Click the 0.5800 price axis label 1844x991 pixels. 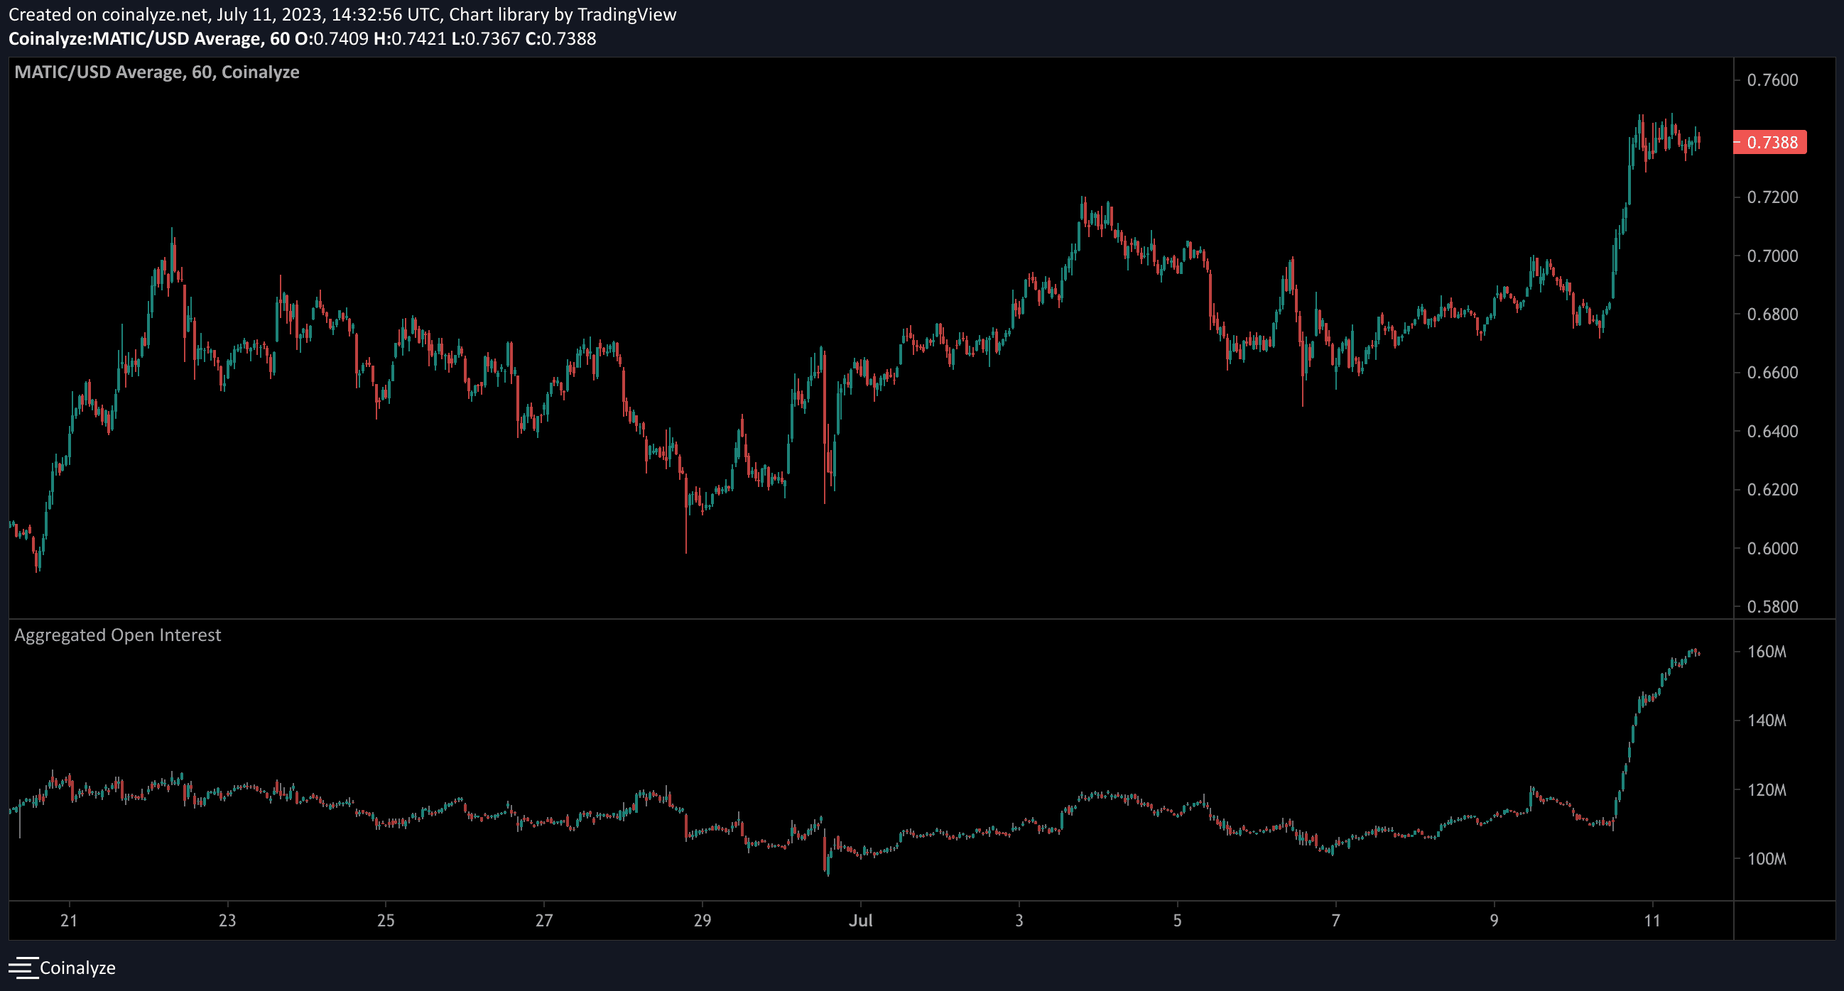tap(1772, 607)
